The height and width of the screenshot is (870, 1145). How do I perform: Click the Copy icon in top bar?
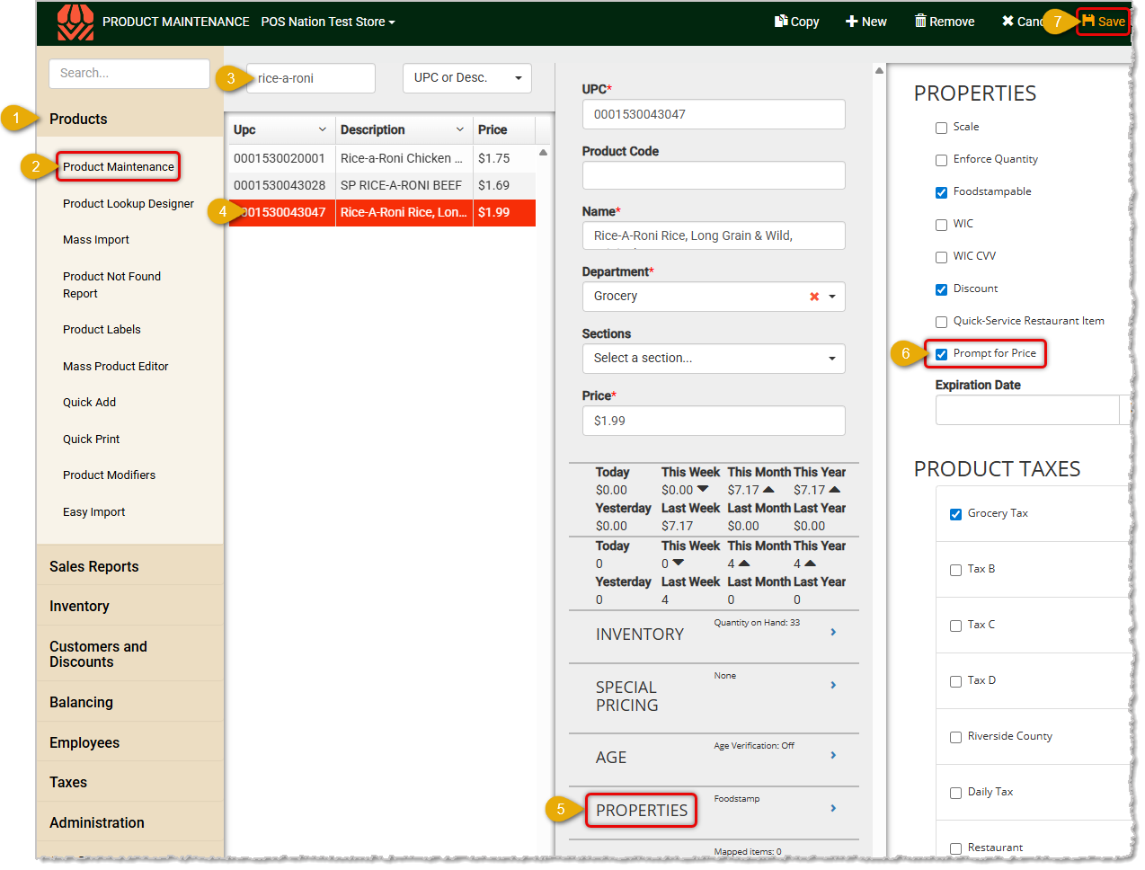(x=781, y=22)
